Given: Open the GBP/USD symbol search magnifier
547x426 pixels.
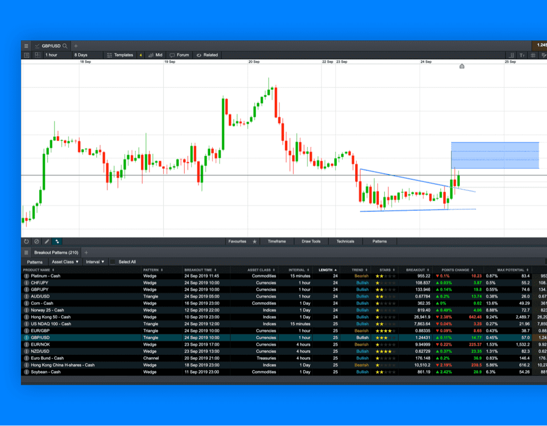Looking at the screenshot, I should click(x=65, y=46).
